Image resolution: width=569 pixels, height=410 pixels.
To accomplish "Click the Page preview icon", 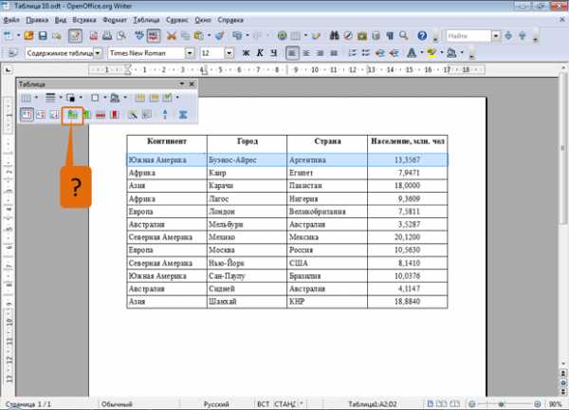I will 121,35.
